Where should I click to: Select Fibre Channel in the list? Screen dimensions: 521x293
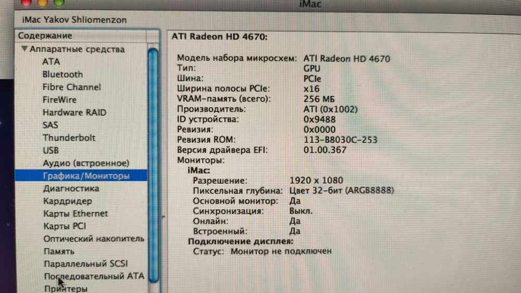pyautogui.click(x=71, y=87)
